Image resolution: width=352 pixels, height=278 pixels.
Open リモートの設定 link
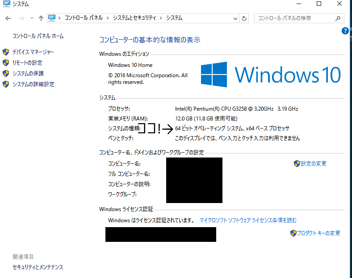pos(27,63)
